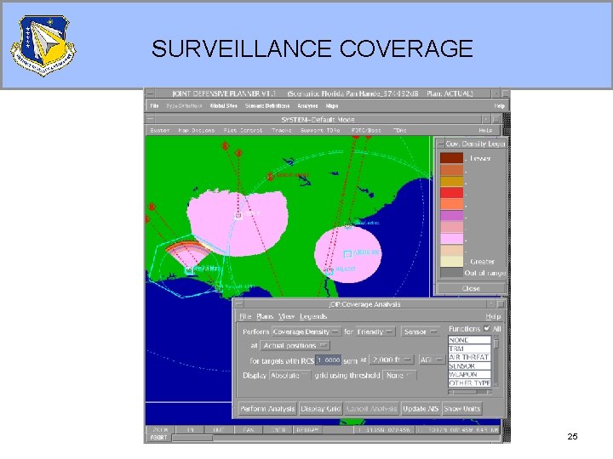Open the Sensor type dropdown

(x=421, y=331)
